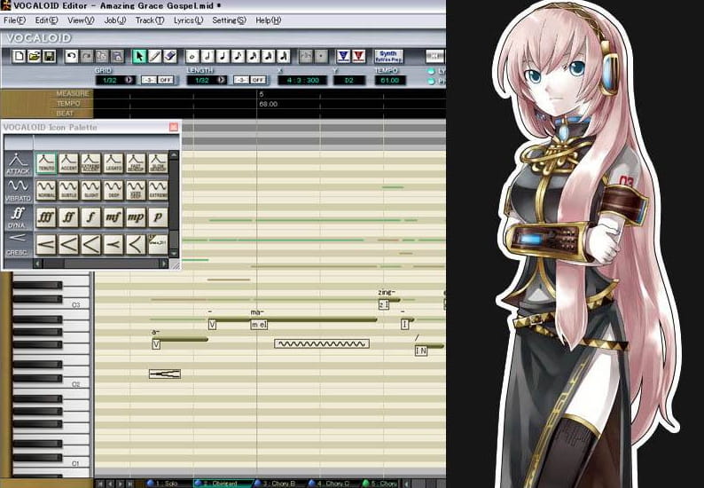Image resolution: width=704 pixels, height=488 pixels.
Task: Select the eraser tool
Action: (x=169, y=56)
